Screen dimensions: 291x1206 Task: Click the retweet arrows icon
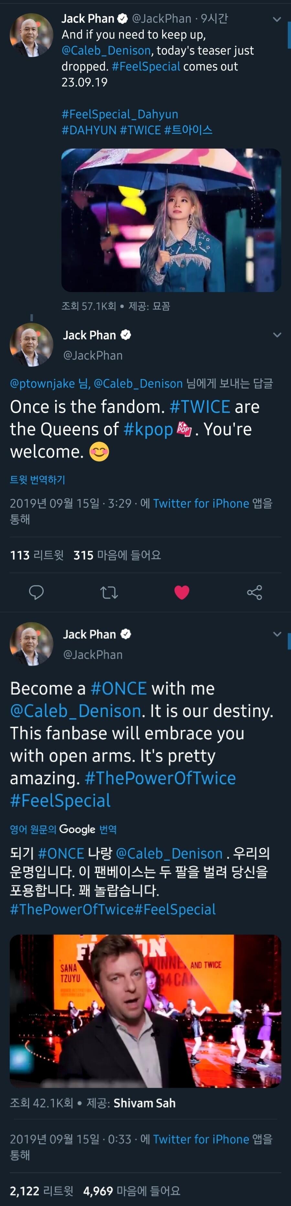pyautogui.click(x=109, y=593)
